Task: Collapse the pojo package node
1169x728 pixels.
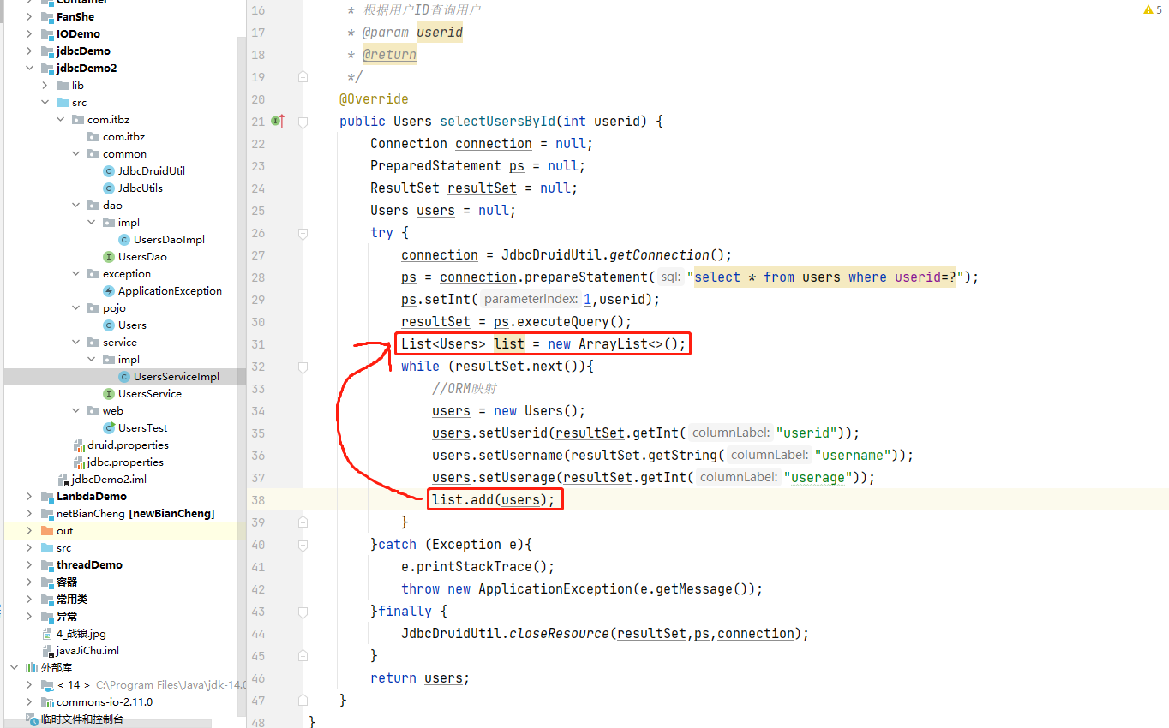Action: (75, 308)
